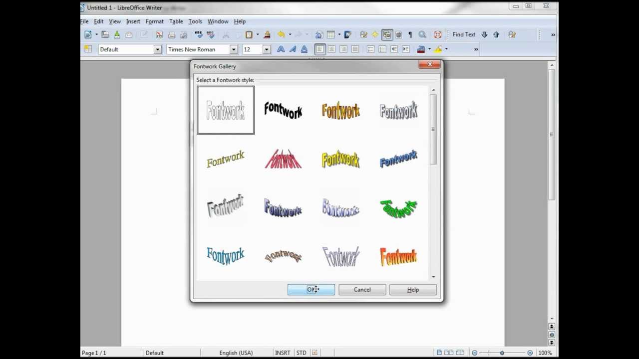Viewport: 639px width, 359px height.
Task: Export directly as PDF icon
Action: (x=159, y=34)
